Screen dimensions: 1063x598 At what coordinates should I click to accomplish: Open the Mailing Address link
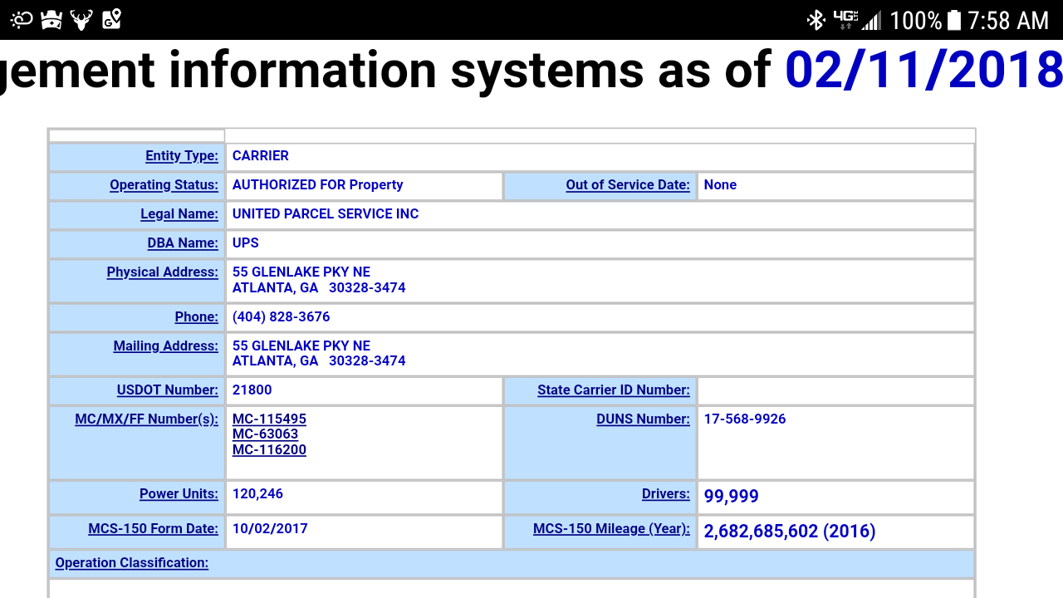tap(165, 346)
